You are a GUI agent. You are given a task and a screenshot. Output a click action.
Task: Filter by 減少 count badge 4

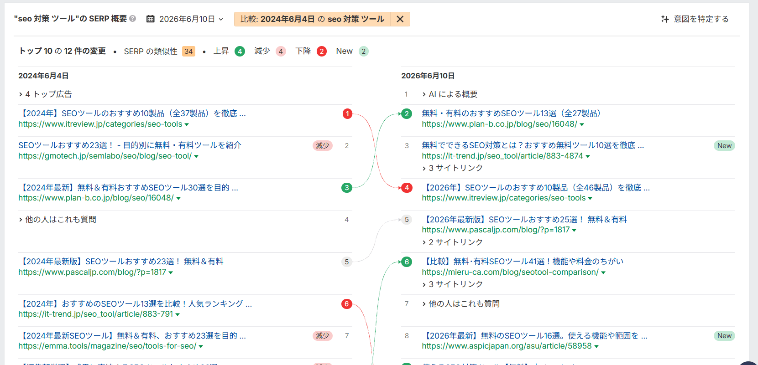(x=281, y=51)
